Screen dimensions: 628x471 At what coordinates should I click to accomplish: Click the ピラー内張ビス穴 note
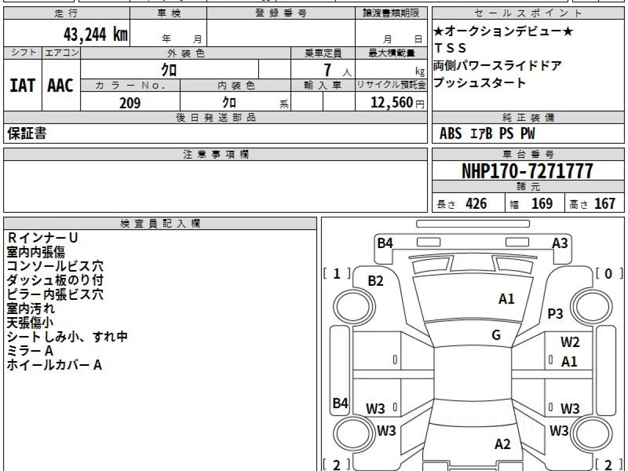(x=55, y=294)
